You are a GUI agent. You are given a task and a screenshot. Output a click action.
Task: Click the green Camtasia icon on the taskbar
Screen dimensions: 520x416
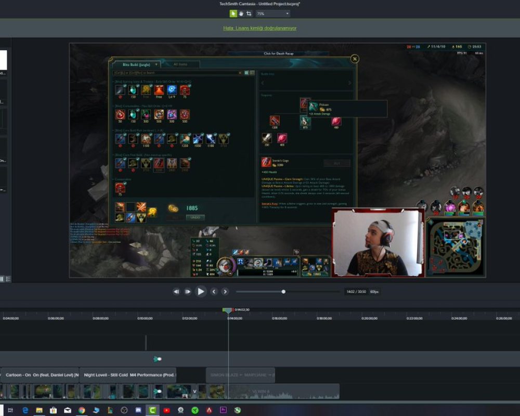tap(152, 411)
